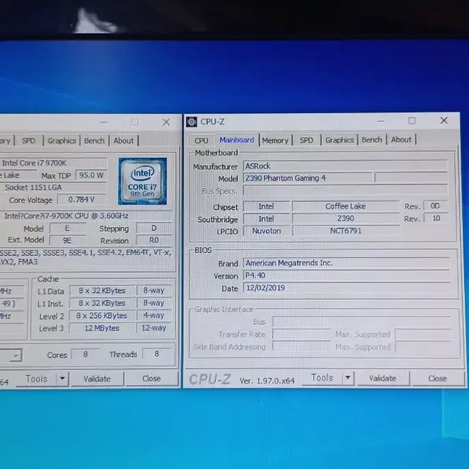Image resolution: width=469 pixels, height=469 pixels.
Task: Expand Tools dropdown arrow in right window
Action: pyautogui.click(x=348, y=378)
